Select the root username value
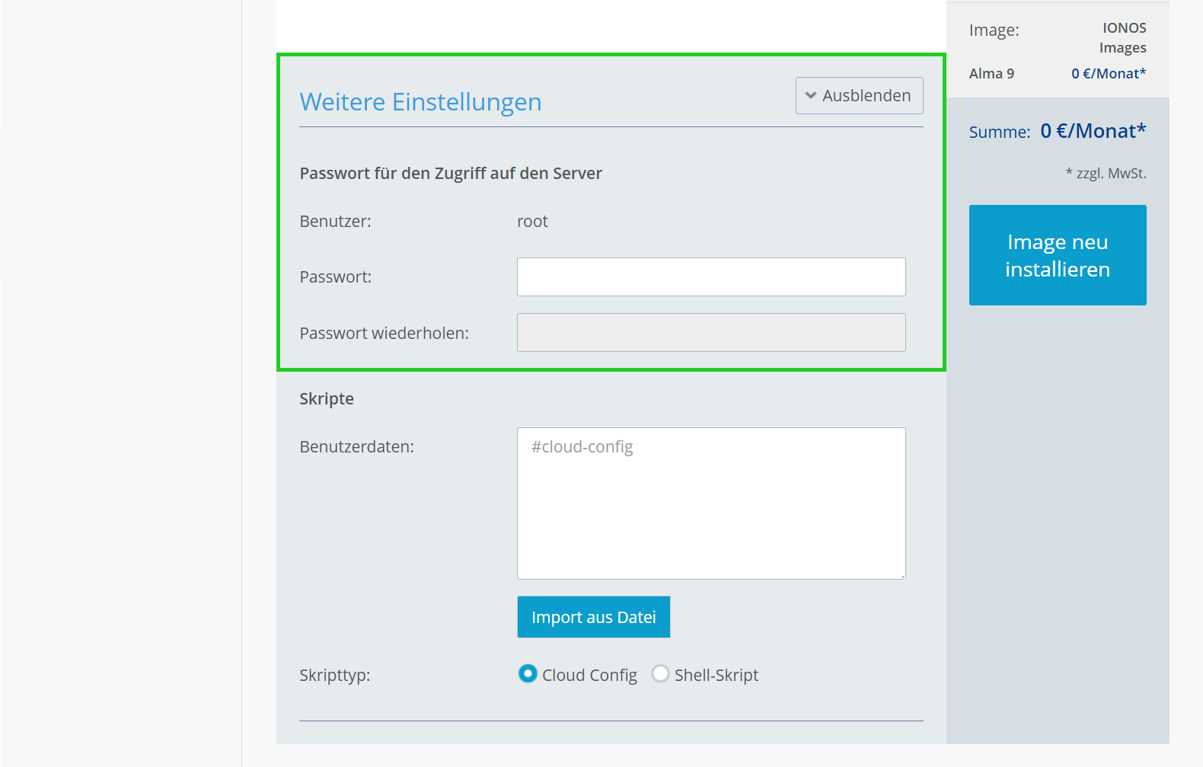Image resolution: width=1203 pixels, height=767 pixels. click(x=532, y=222)
